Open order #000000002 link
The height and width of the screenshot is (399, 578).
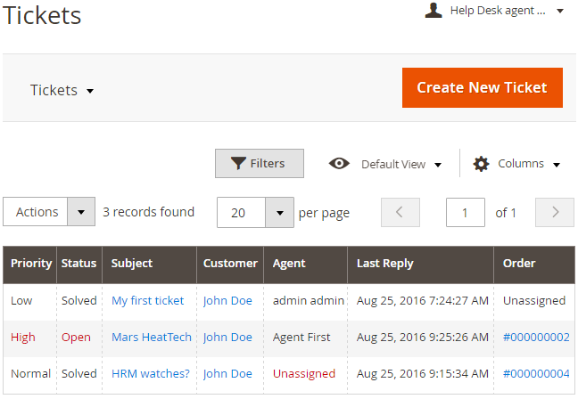point(536,338)
